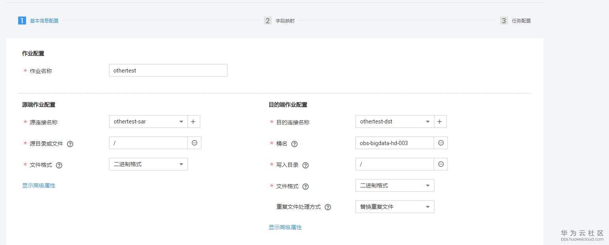Click plus icon beside source connection name
This screenshot has width=609, height=245.
coord(194,122)
